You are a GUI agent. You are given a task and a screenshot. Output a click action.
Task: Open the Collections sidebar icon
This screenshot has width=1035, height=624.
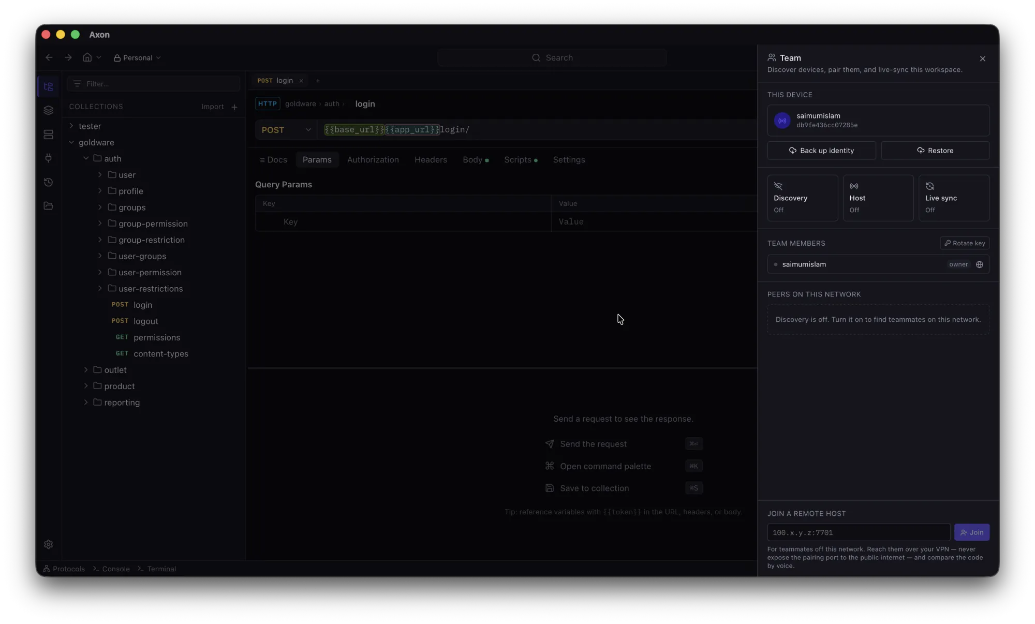coord(49,86)
